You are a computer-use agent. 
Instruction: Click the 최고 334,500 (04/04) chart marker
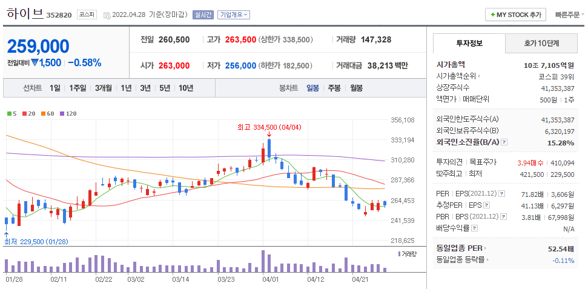tap(269, 127)
